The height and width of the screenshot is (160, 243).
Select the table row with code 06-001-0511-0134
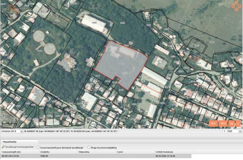pos(96,156)
